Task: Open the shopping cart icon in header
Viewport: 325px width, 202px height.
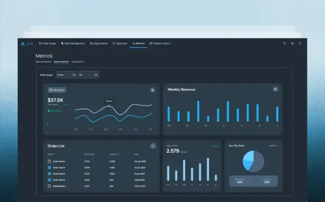Action: 284,43
